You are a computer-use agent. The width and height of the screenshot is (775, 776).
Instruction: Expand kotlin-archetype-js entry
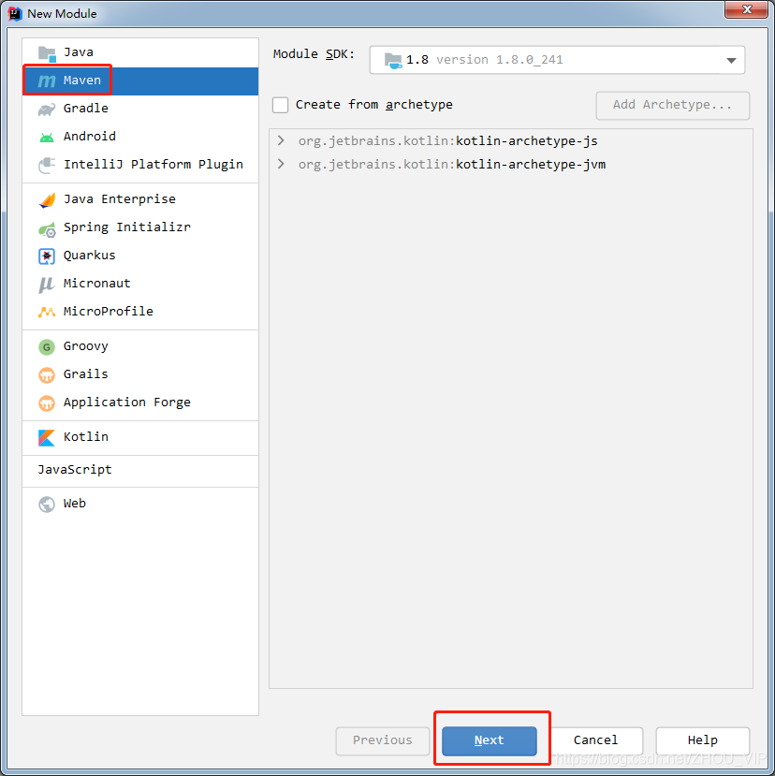point(281,140)
